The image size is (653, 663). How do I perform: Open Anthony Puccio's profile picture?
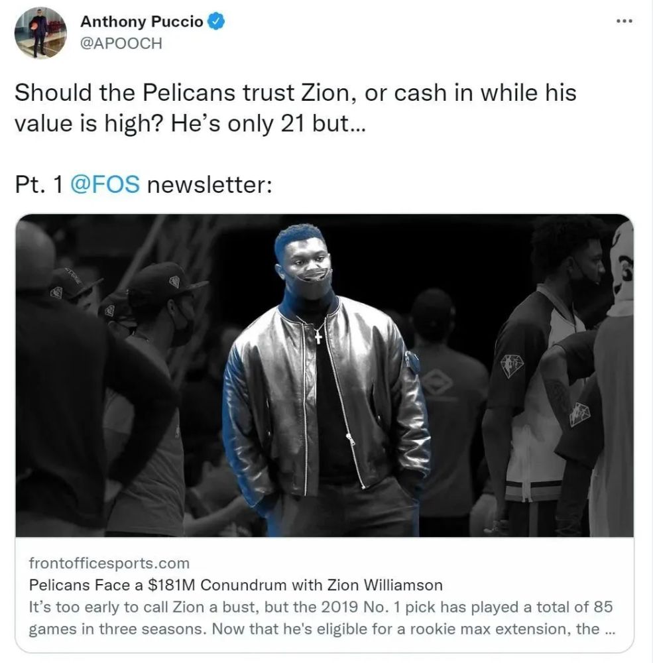[x=40, y=32]
